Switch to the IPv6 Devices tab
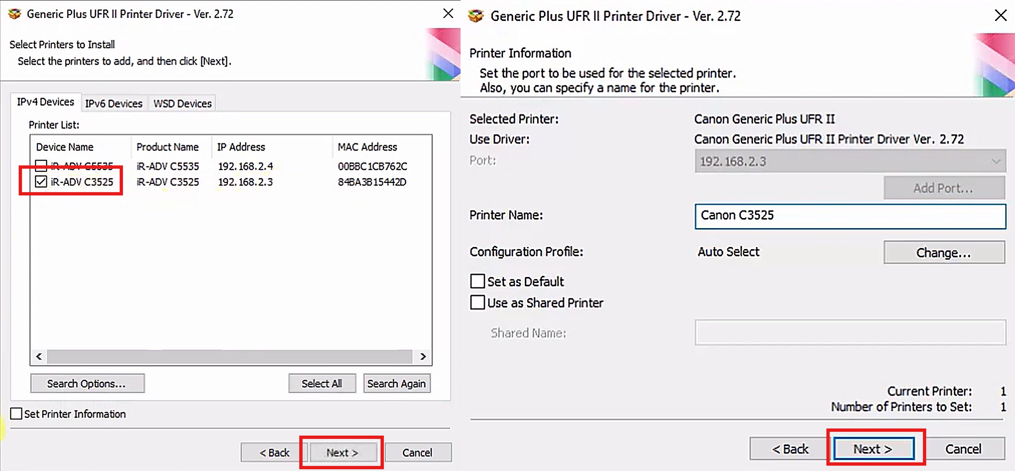This screenshot has height=471, width=1015. pyautogui.click(x=114, y=103)
